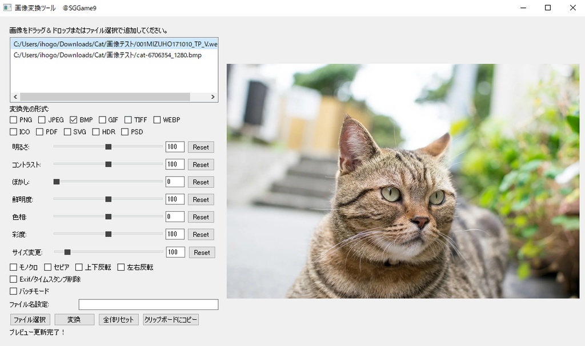Screen dimensions: 585x346
Task: Reset the 彩度 saturation value
Action: (x=201, y=235)
